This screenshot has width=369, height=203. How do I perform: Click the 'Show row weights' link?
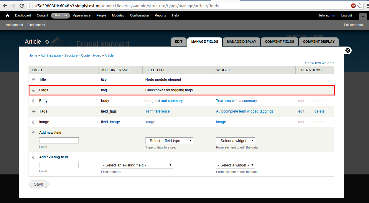[x=319, y=63]
